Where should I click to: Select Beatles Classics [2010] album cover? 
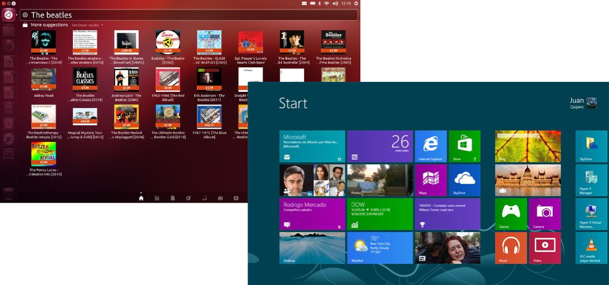click(85, 79)
